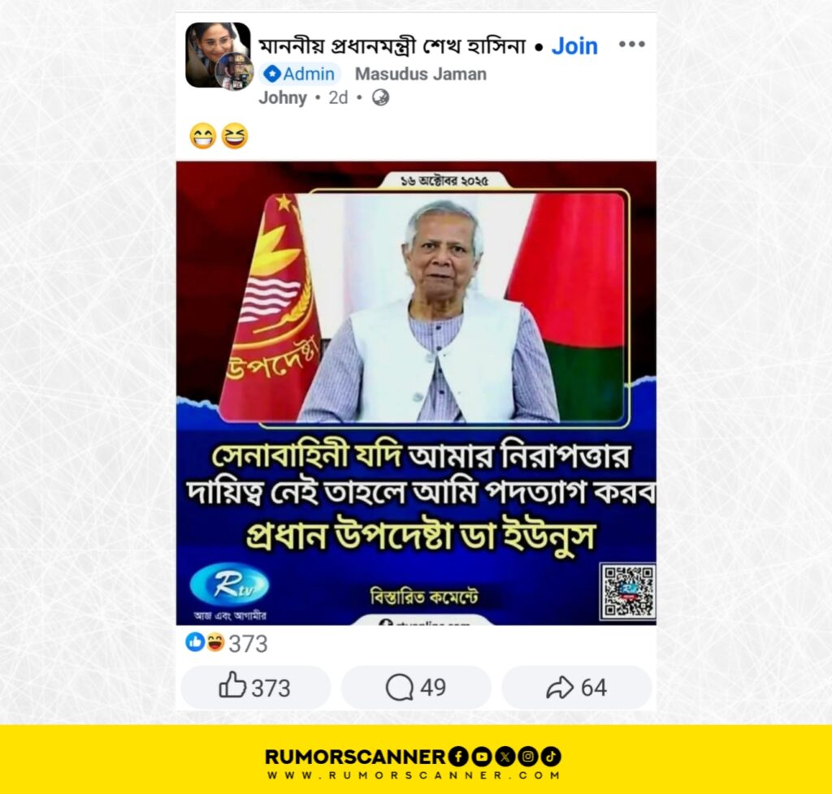Screen dimensions: 832x794
Task: Click the Rumor Scanner YouTube icon
Action: coord(481,757)
